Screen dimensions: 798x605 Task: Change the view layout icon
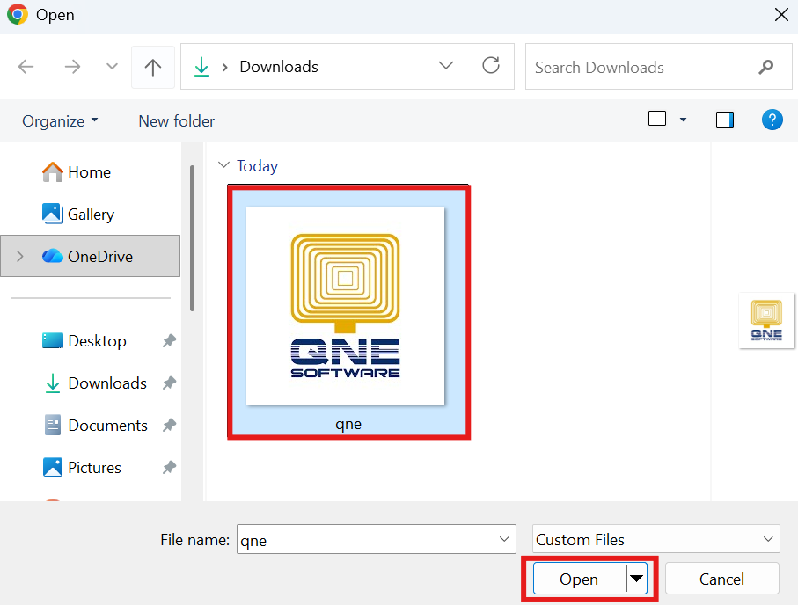pos(657,120)
